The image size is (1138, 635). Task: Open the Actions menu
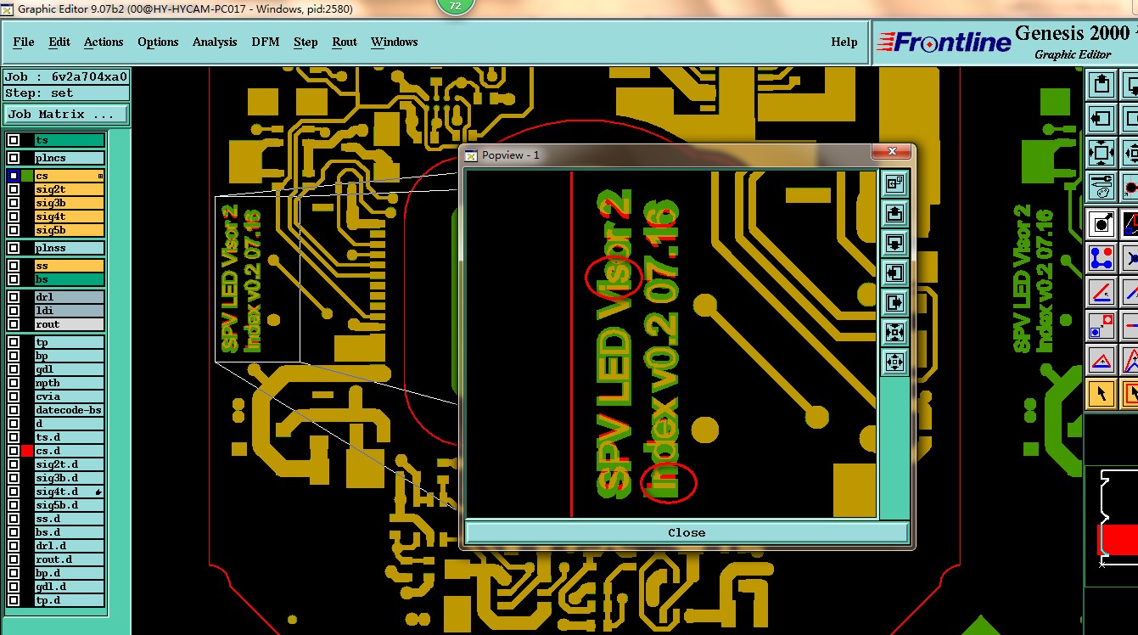(104, 42)
